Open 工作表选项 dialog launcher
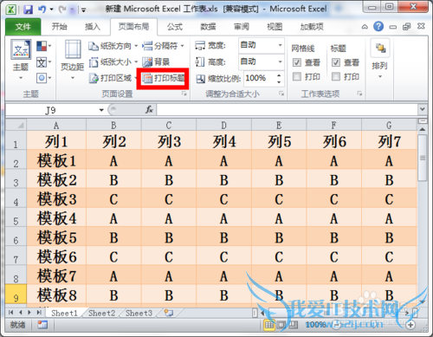This screenshot has width=433, height=337. coord(359,94)
